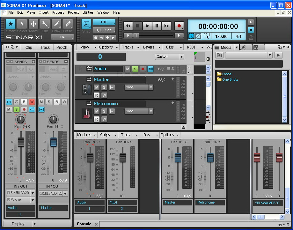Adjust the console Master bus fader
Screen dimensions: 293x230
(x=178, y=158)
